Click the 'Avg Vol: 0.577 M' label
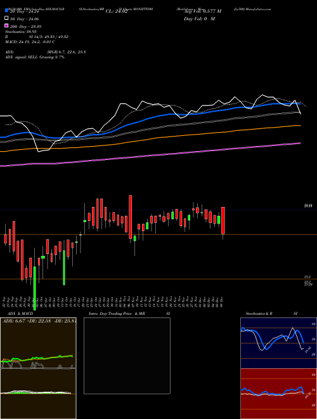317x419 pixels. pyautogui.click(x=202, y=11)
